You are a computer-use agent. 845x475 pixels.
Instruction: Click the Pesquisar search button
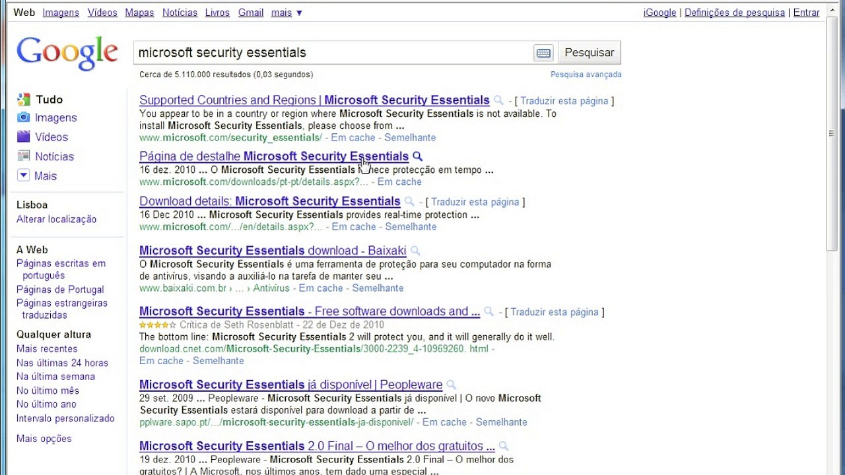click(x=590, y=53)
